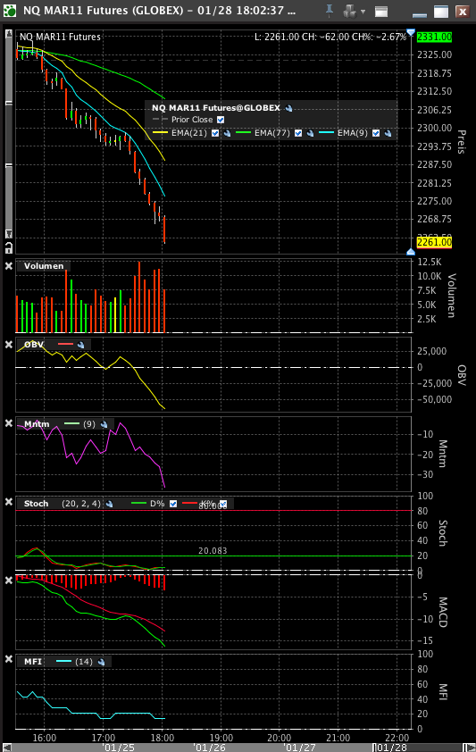Viewport: 476px width, 752px height.
Task: Click the Volumen panel title label
Action: 44,266
